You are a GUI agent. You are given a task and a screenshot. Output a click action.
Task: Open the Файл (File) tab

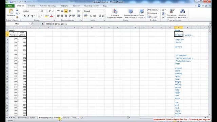[10, 6]
